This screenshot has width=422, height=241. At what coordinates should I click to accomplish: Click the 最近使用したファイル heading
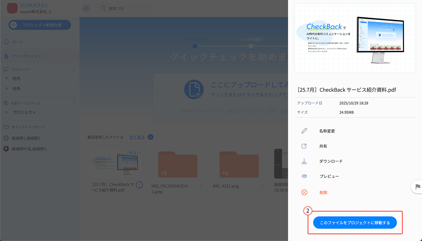[x=105, y=137]
